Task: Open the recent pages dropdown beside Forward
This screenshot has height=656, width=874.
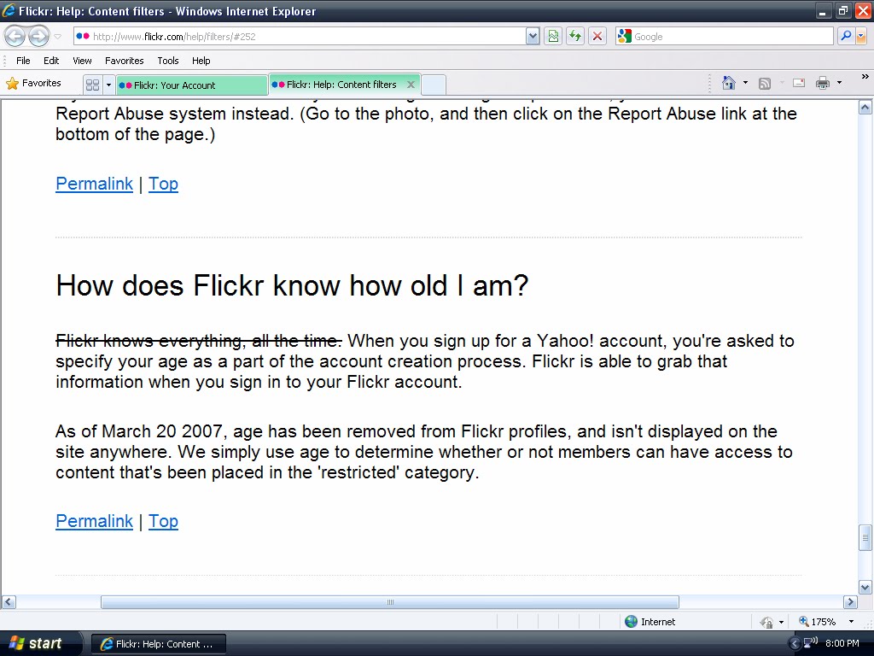Action: [57, 37]
